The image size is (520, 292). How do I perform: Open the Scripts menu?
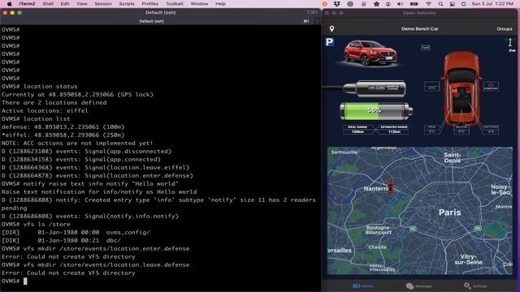[x=127, y=3]
